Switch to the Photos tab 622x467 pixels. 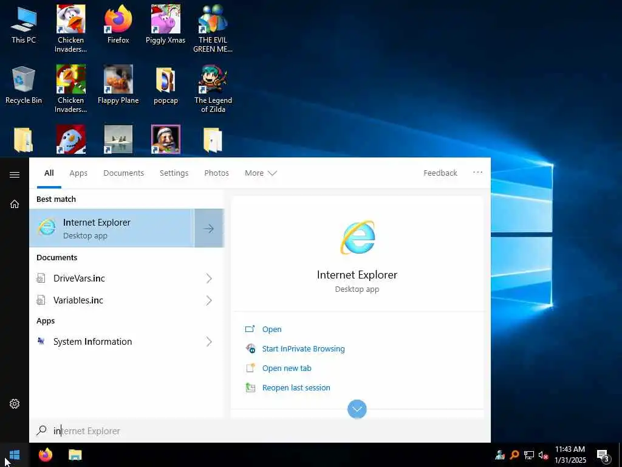click(217, 173)
